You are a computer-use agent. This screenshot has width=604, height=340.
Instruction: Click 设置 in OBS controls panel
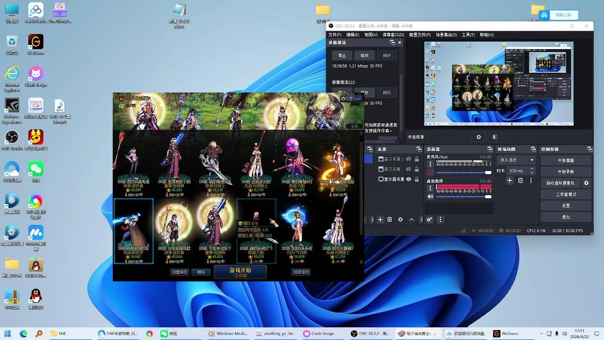(x=566, y=205)
